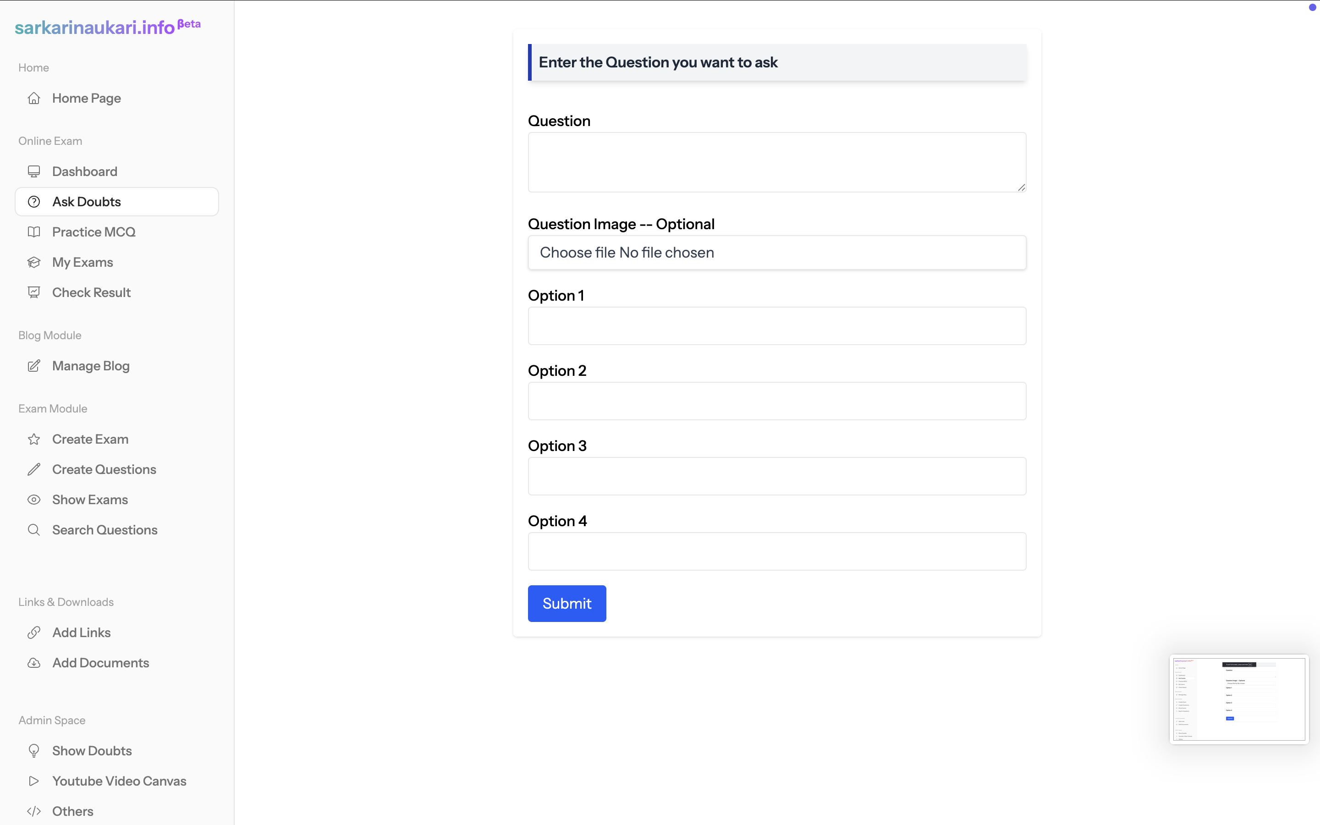Click the lightbulb icon beside Show Doubts
This screenshot has height=825, width=1320.
coord(34,751)
